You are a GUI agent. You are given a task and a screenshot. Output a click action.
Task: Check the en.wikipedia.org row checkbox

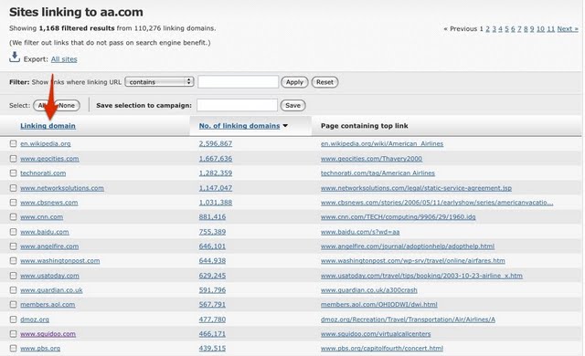click(14, 143)
